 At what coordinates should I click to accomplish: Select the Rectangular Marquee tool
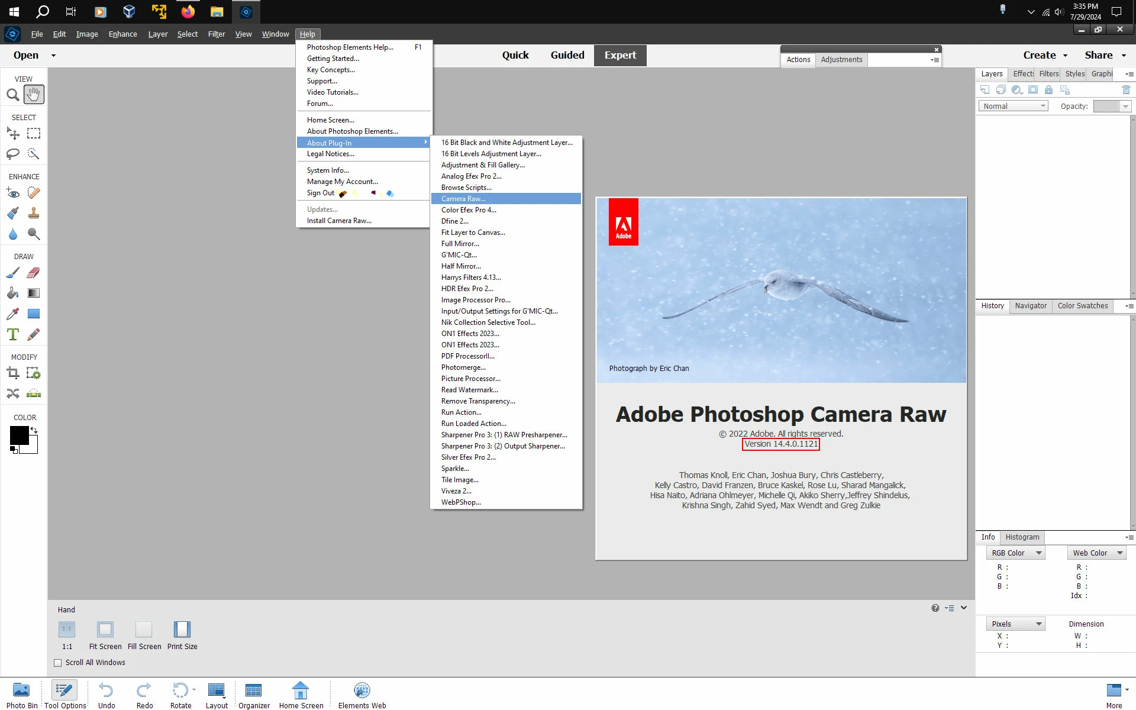coord(34,134)
